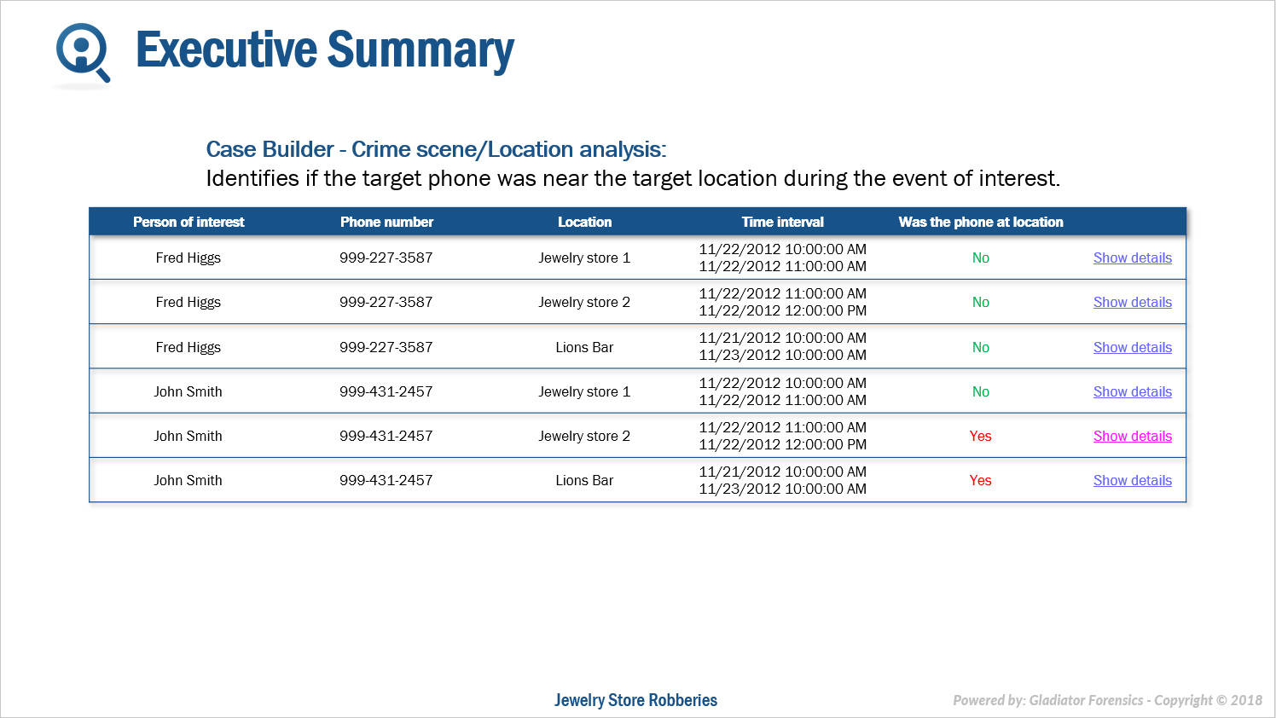Click Lions Bar in the Fred Higgs row
This screenshot has width=1276, height=718.
(584, 347)
